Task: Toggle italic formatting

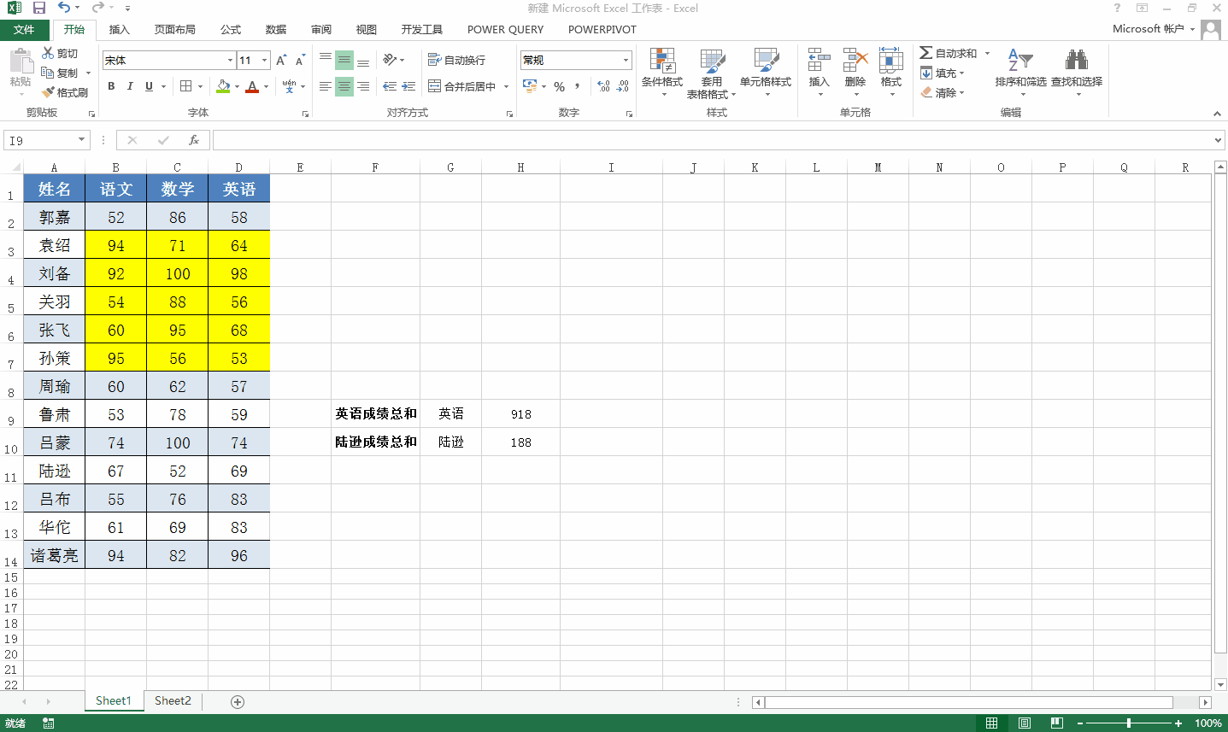Action: (x=129, y=86)
